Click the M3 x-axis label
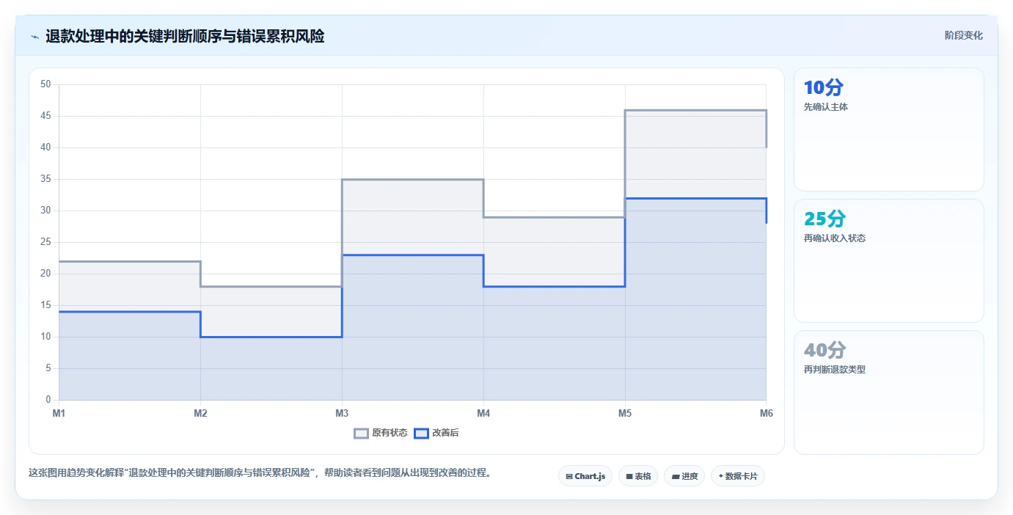 click(x=342, y=413)
